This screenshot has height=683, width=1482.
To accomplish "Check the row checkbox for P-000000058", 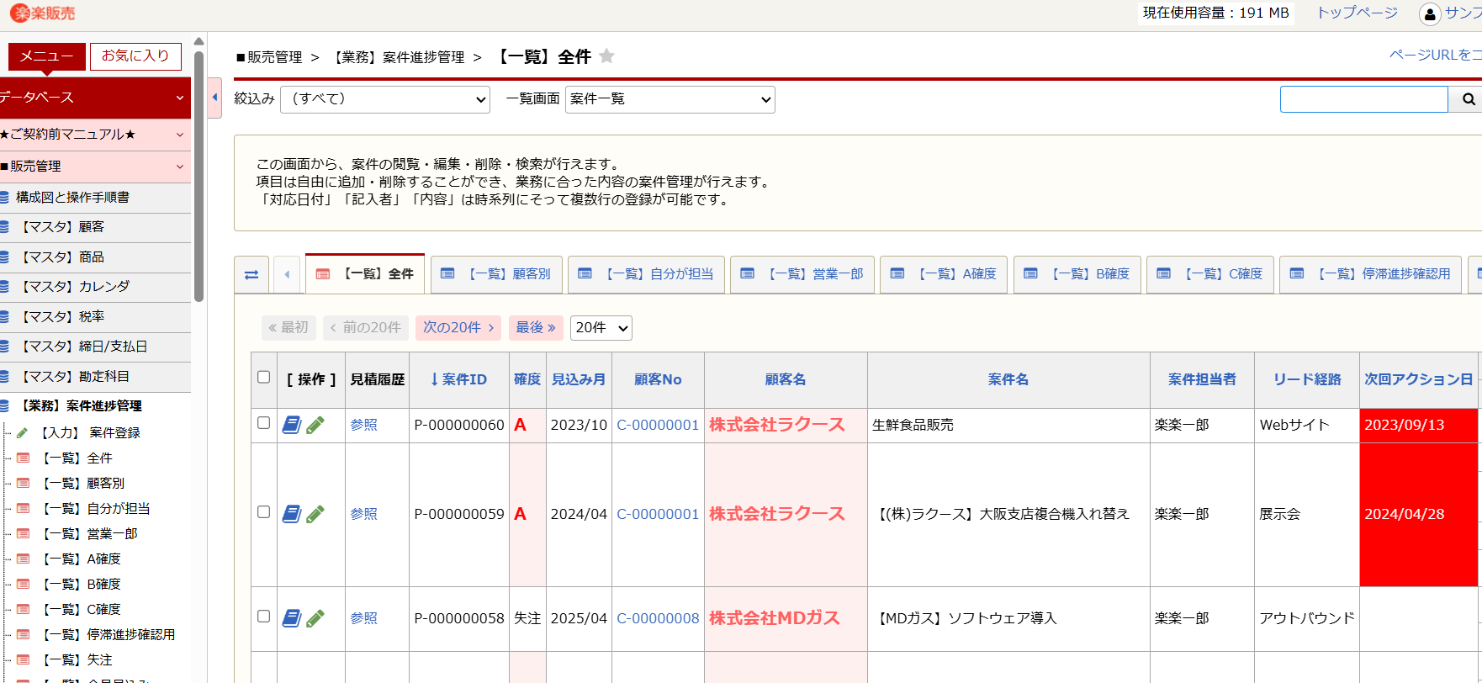I will coord(264,617).
